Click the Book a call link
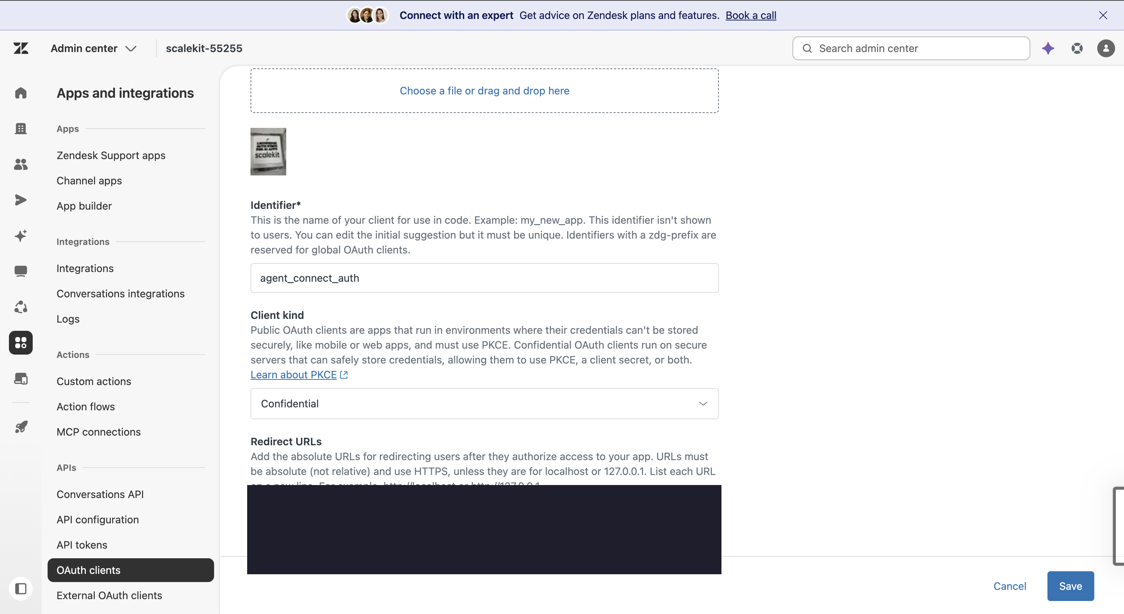 point(750,15)
